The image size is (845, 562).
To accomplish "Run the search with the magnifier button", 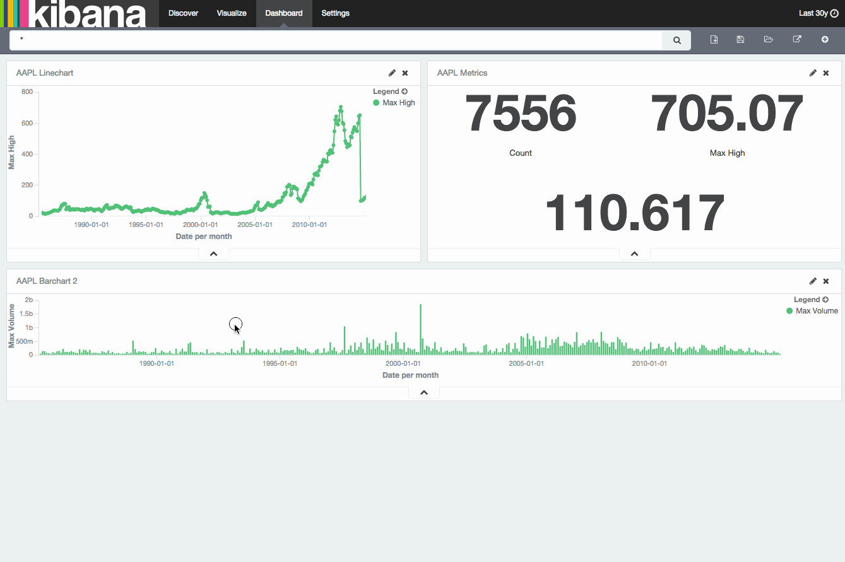I will [677, 40].
